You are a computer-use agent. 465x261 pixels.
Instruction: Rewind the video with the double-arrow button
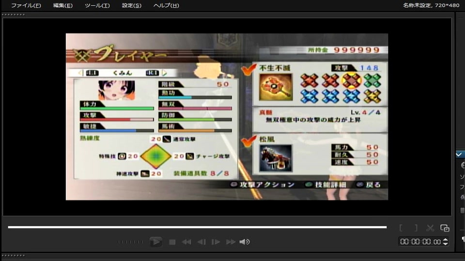tap(186, 242)
